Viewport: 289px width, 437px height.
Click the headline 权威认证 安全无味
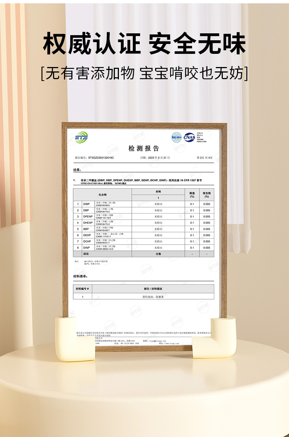144,44
